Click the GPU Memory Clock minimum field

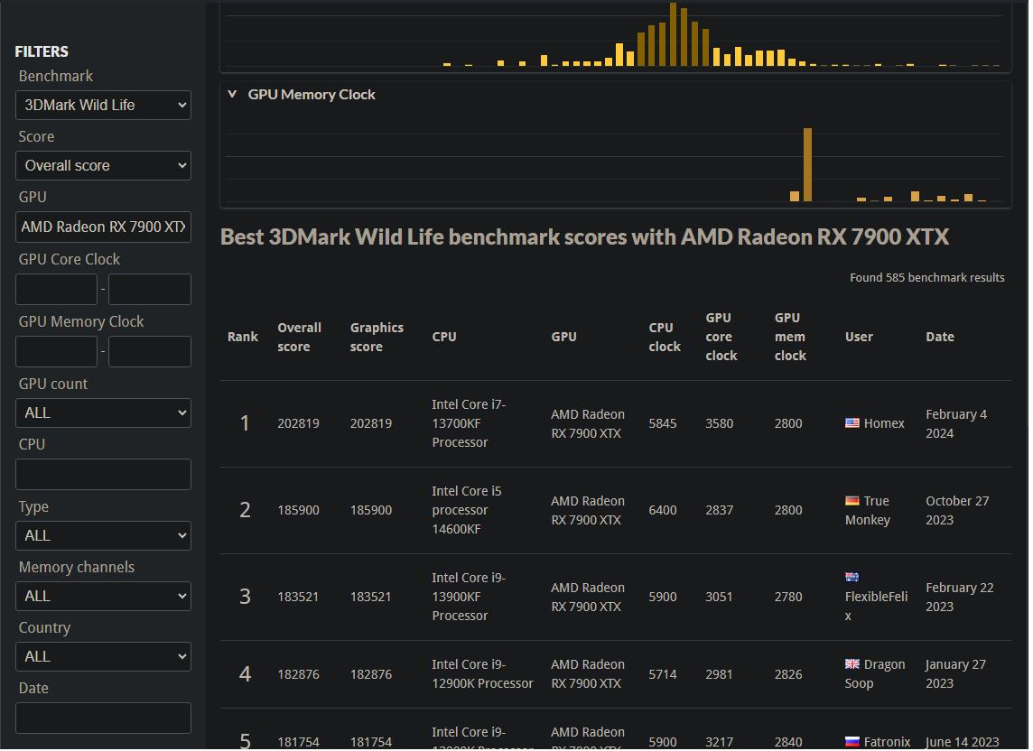(x=57, y=352)
